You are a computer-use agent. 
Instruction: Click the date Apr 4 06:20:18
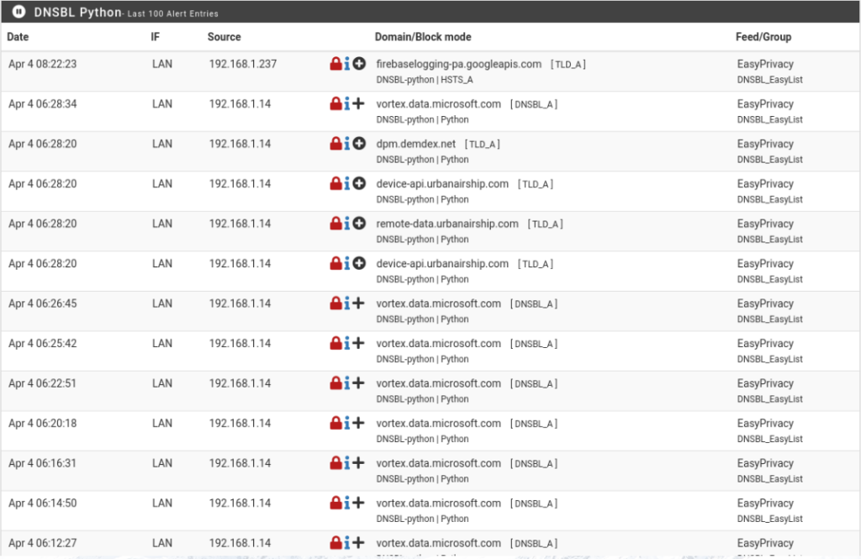[x=42, y=424]
